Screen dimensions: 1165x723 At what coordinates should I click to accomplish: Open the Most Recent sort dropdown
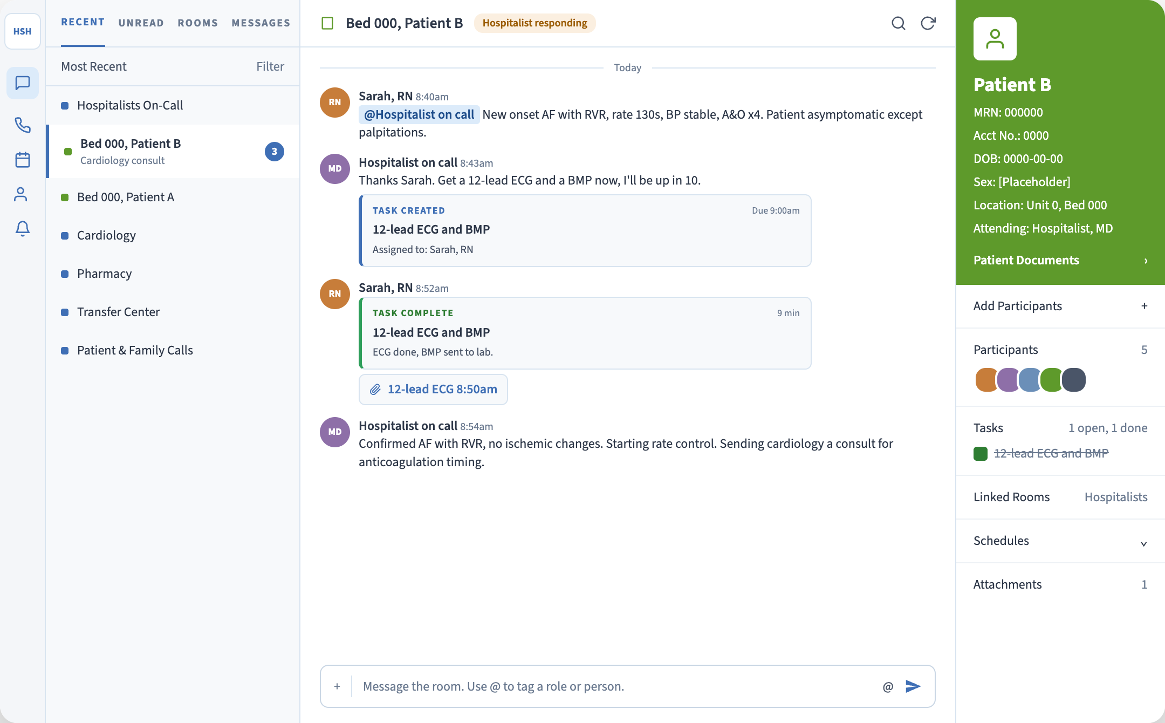93,66
